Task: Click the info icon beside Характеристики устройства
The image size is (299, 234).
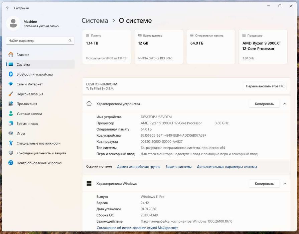Action: 89,104
